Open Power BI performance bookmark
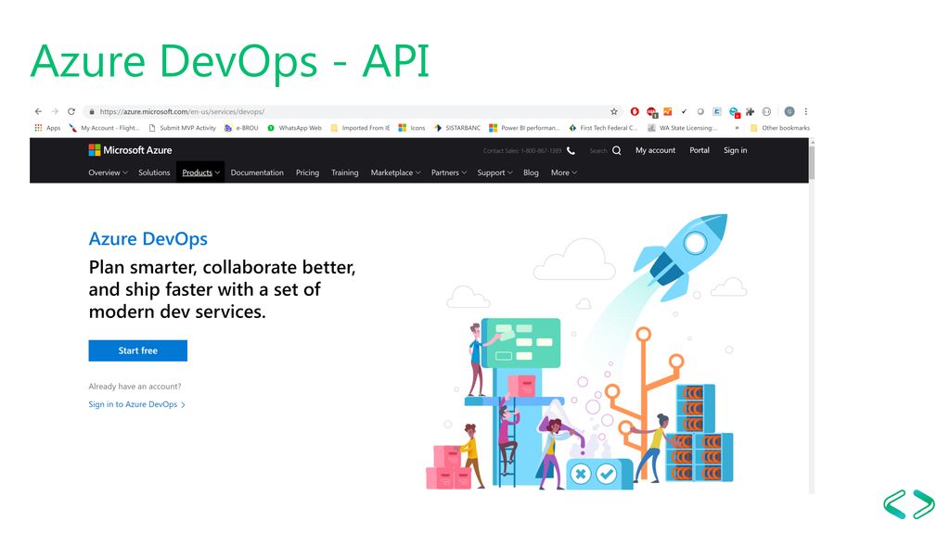This screenshot has width=950, height=534. coord(525,128)
